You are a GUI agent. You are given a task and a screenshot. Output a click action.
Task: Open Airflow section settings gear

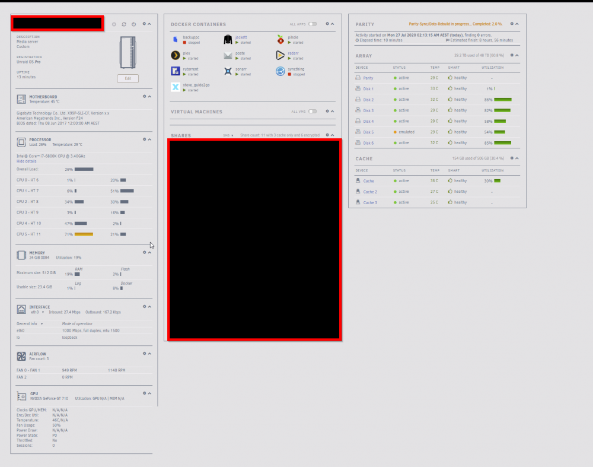(x=145, y=354)
